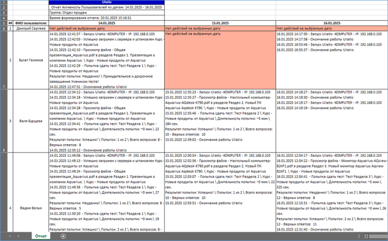Select row header 1
Screen dimensions: 388x241
coord(3,2)
